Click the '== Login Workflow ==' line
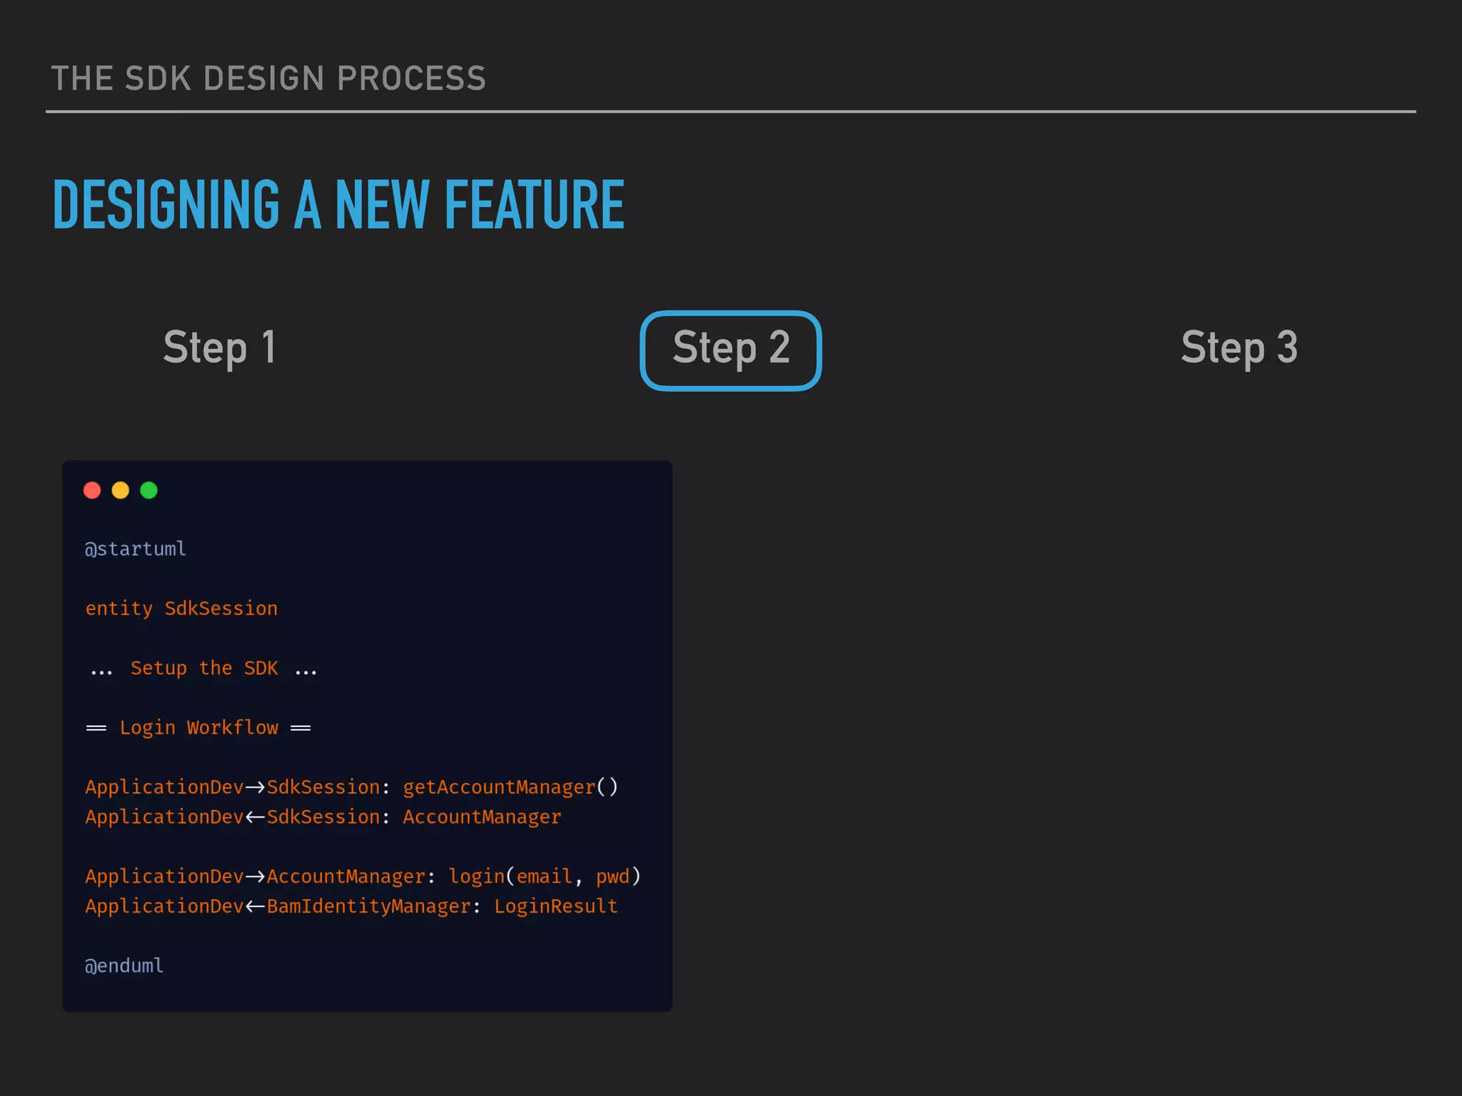The image size is (1462, 1096). 198,728
